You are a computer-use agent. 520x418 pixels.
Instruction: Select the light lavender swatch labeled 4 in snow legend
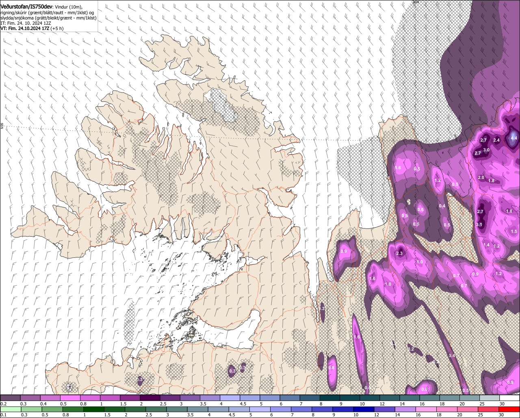[x=230, y=398]
